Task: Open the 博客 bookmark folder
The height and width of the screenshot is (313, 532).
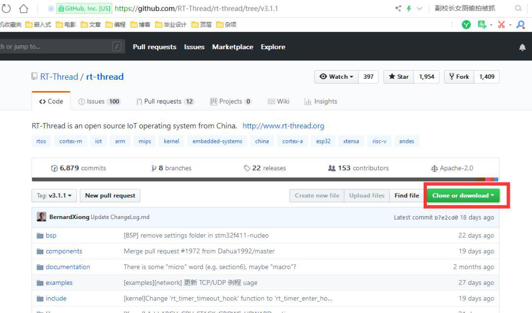Action: 140,25
